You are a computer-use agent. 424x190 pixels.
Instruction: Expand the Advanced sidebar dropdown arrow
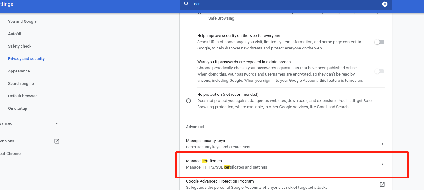(x=57, y=123)
